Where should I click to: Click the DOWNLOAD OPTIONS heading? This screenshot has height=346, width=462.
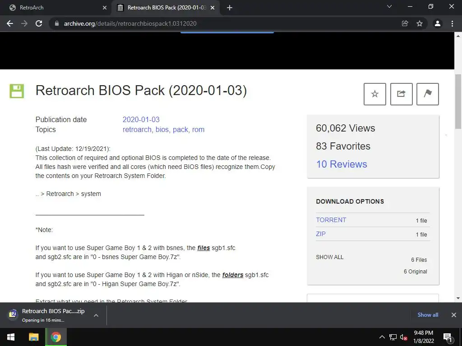tap(350, 201)
